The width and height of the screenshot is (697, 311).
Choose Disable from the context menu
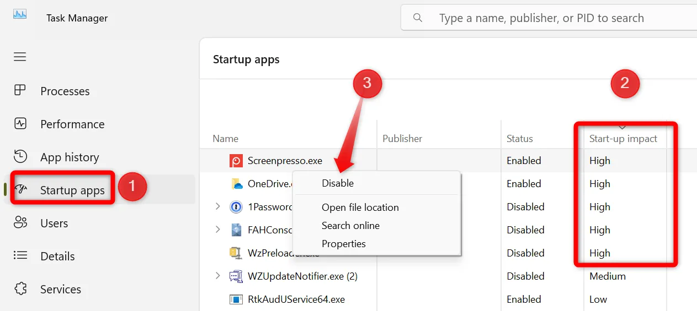pyautogui.click(x=338, y=183)
